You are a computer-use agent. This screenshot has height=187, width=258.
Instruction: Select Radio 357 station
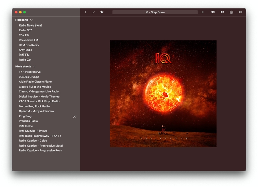click(25, 30)
